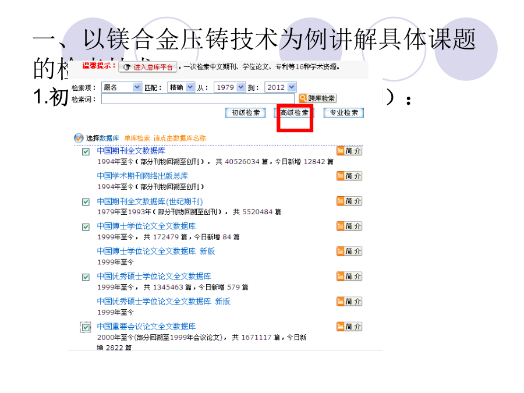Viewport: 524px width, 393px height.
Task: Uncheck the 中国博士学位论文全文数据库 checkbox
Action: click(86, 227)
